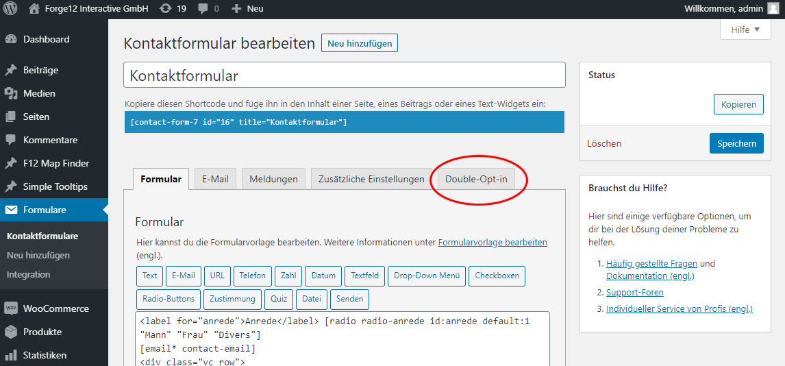Expand the Hilfe dropdown

click(745, 29)
